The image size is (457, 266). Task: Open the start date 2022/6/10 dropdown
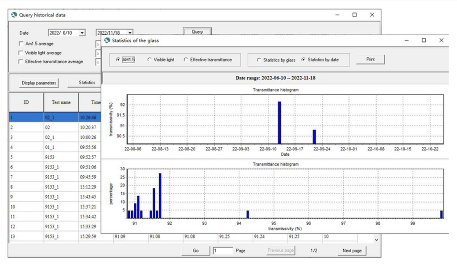point(82,33)
